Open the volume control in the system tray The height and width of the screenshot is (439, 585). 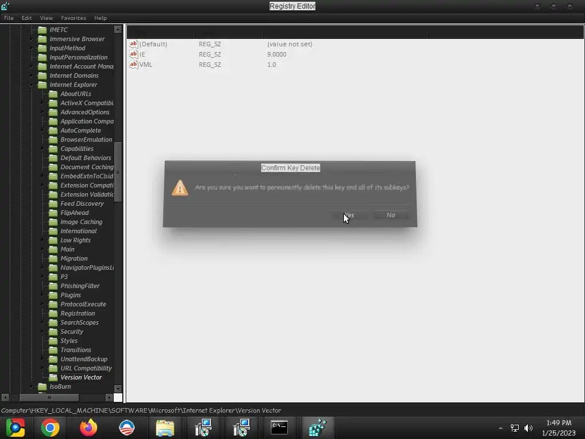click(x=528, y=428)
